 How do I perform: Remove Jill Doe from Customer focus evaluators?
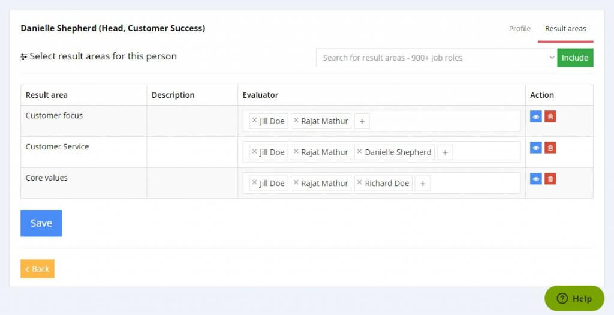click(x=254, y=121)
